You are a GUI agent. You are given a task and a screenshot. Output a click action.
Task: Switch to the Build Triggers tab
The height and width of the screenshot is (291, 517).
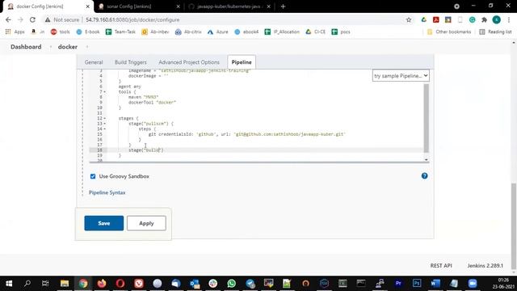click(x=131, y=62)
